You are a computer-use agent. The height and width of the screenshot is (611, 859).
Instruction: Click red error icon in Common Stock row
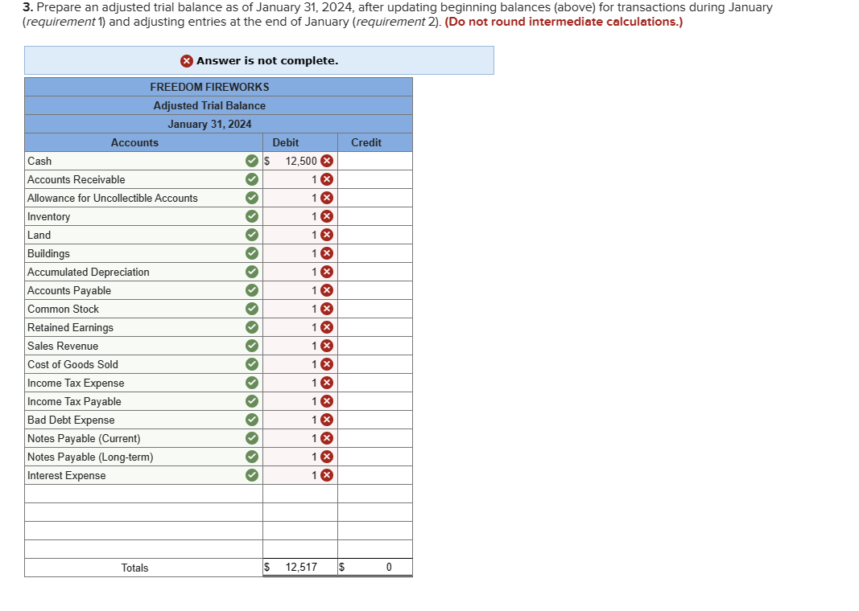(x=327, y=309)
